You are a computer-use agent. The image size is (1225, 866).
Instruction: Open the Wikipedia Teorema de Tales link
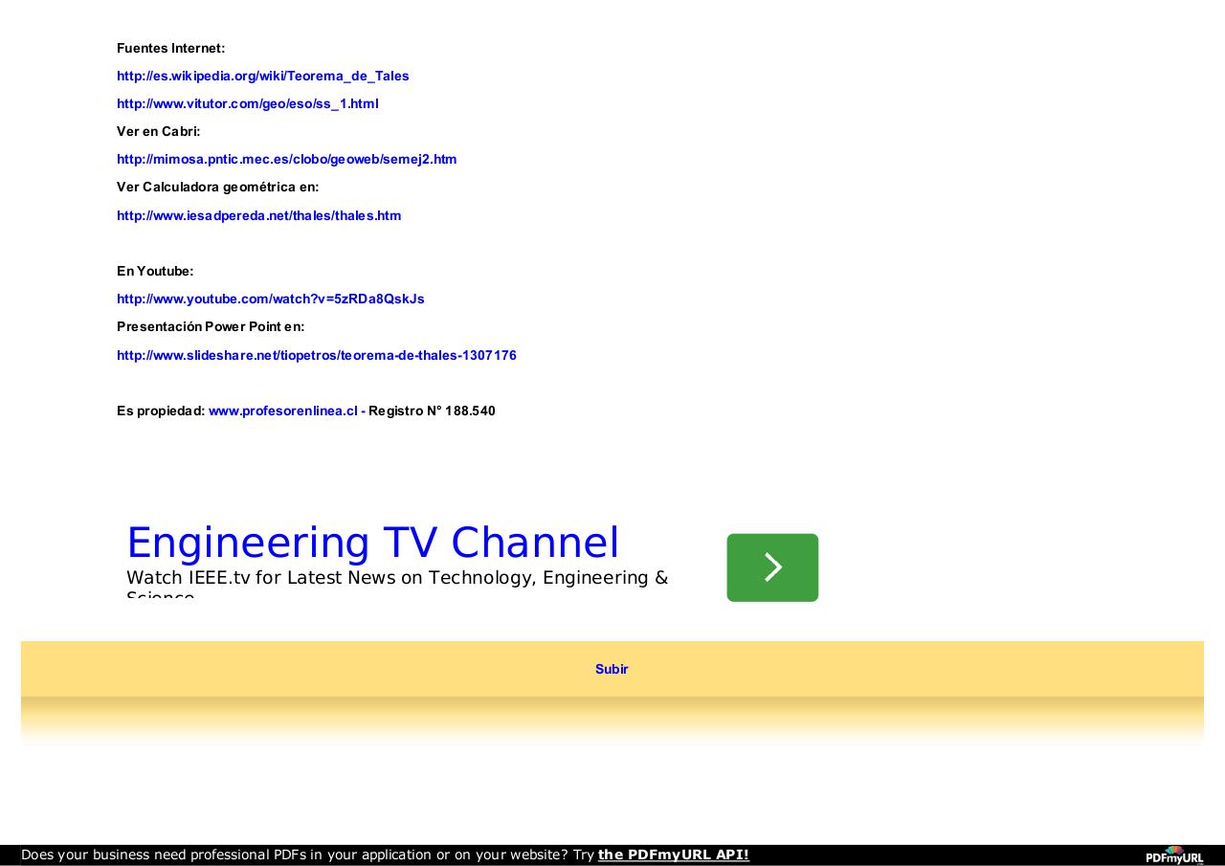[262, 76]
